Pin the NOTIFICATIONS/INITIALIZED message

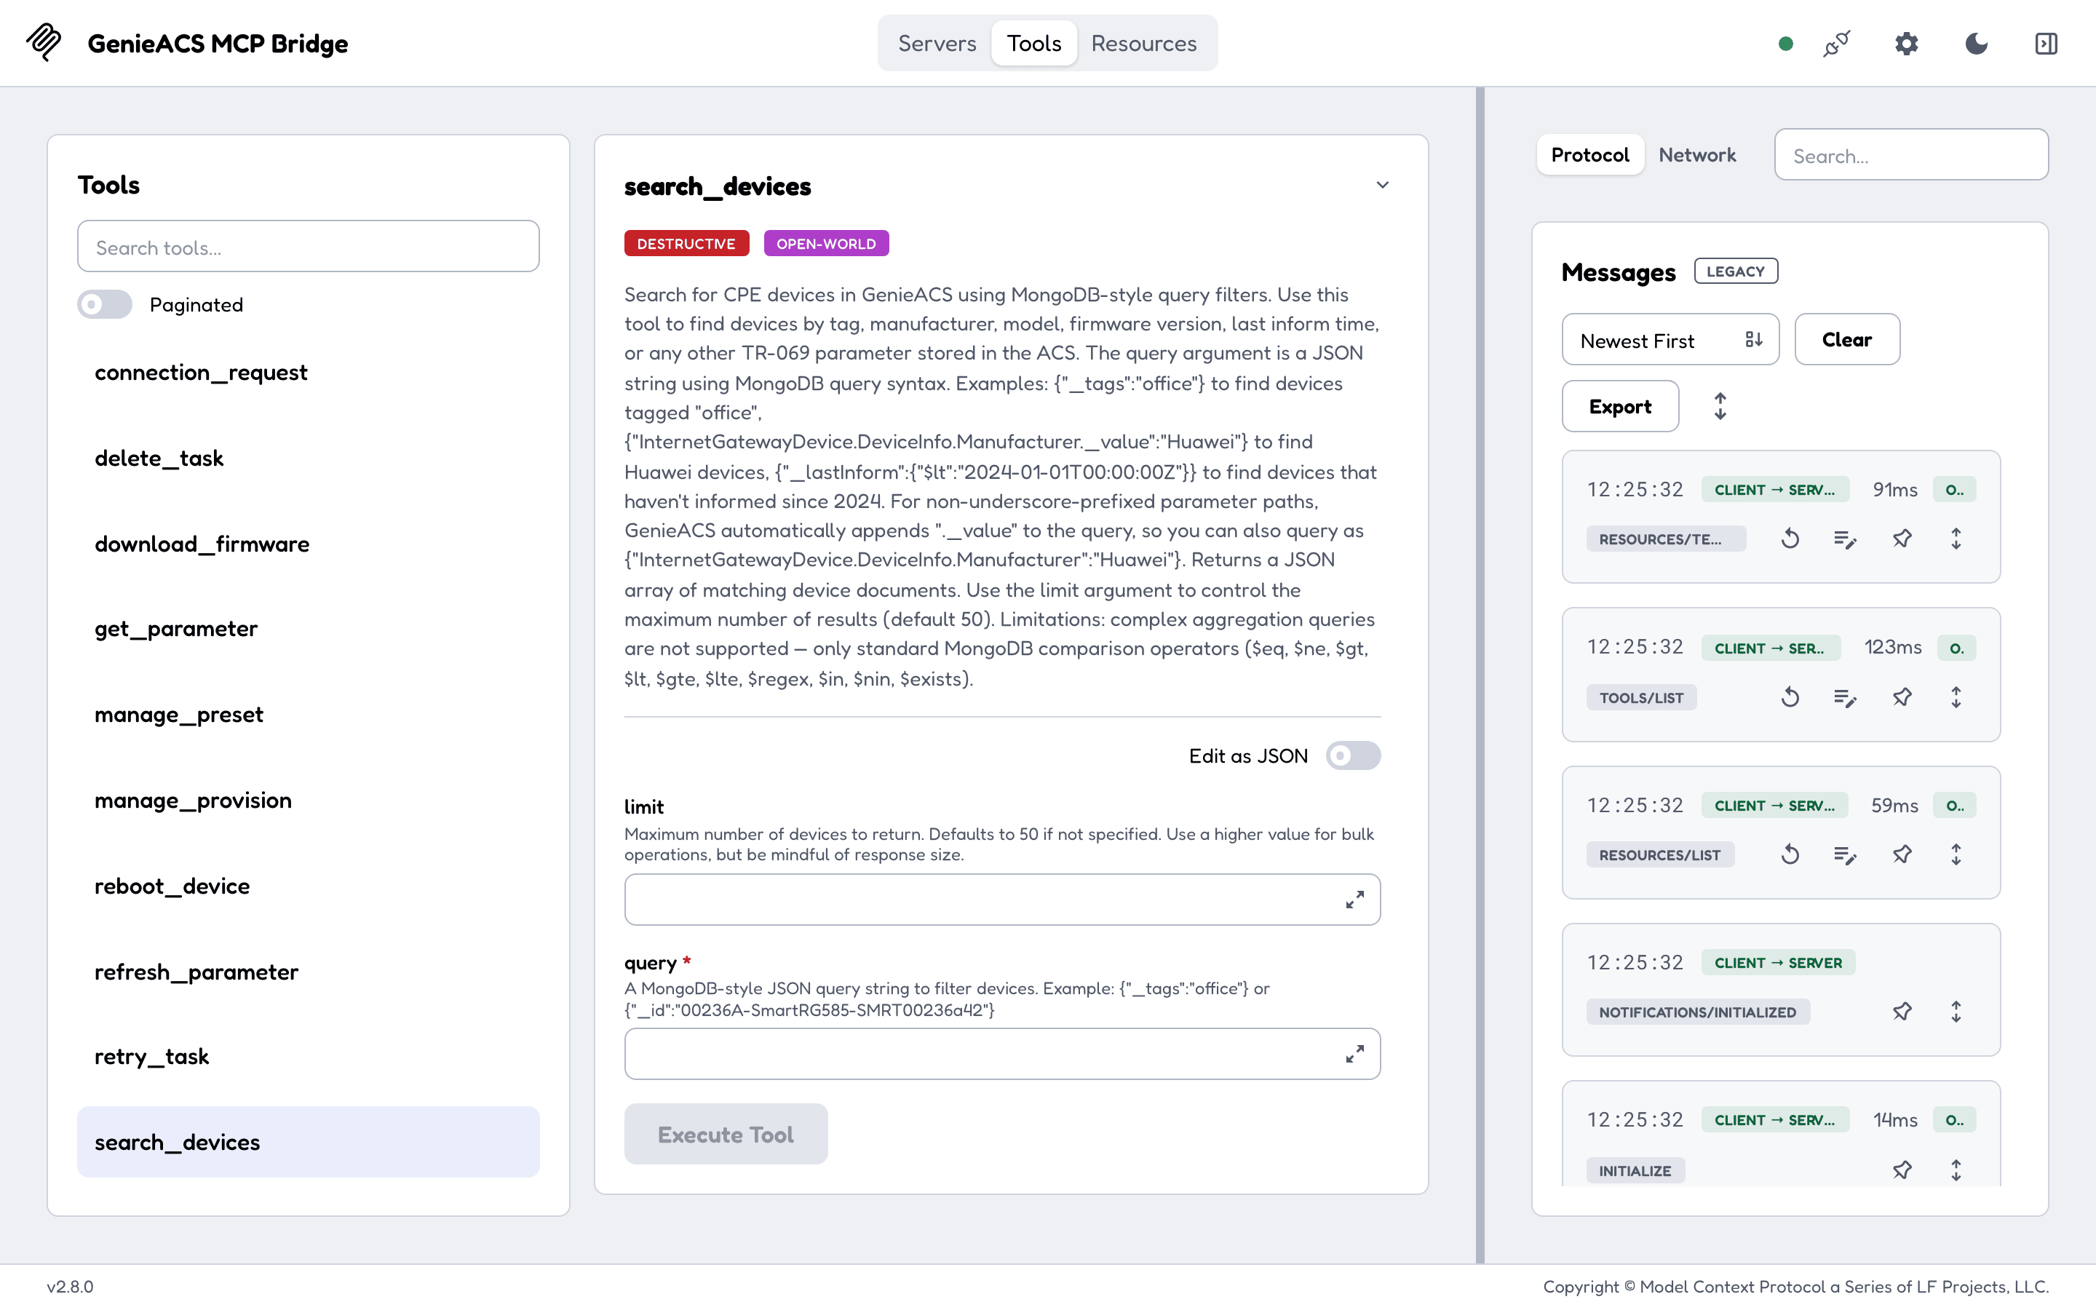point(1902,1012)
